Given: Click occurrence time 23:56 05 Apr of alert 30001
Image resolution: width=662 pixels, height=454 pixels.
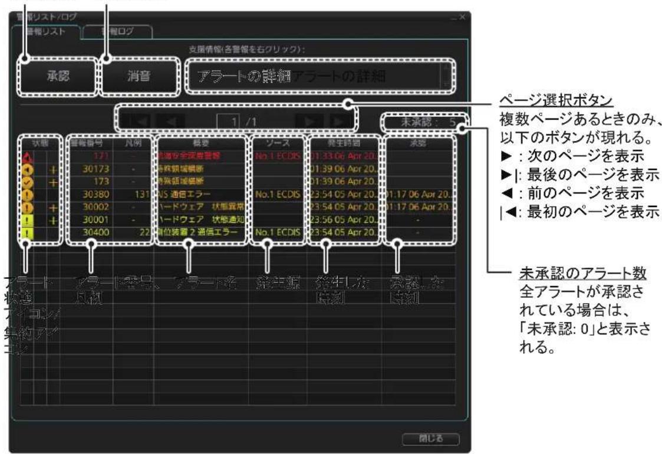Looking at the screenshot, I should pyautogui.click(x=344, y=219).
